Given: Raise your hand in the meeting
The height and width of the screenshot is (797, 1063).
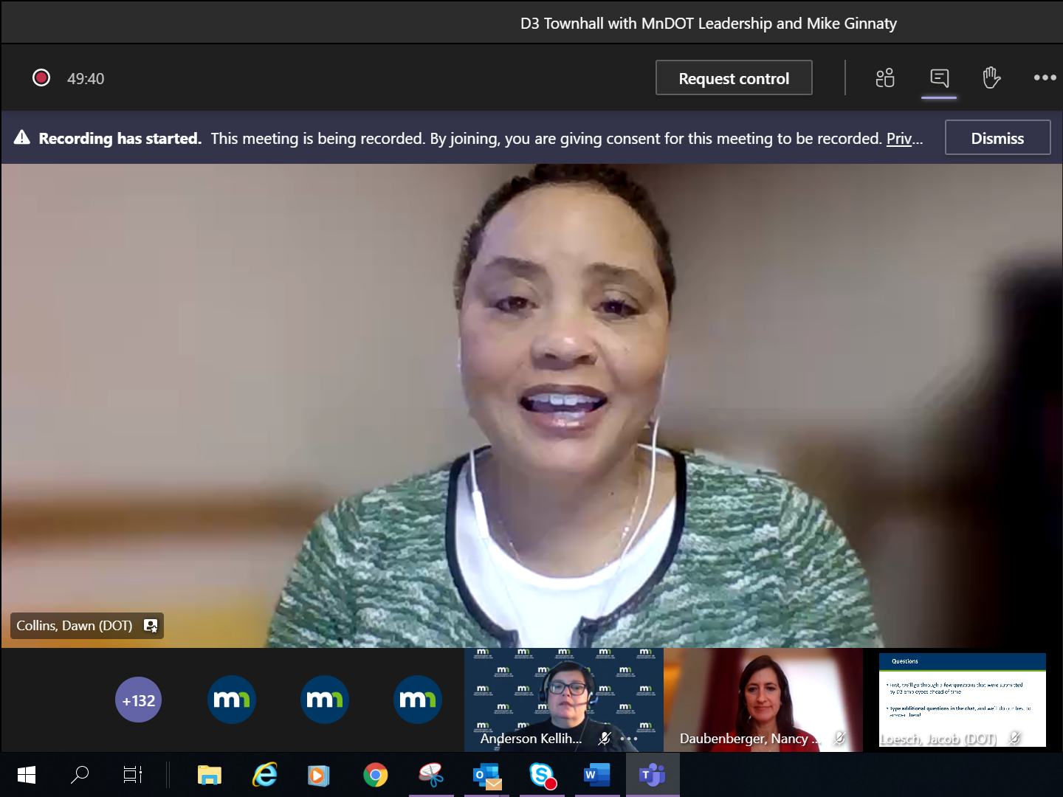Looking at the screenshot, I should coord(991,77).
